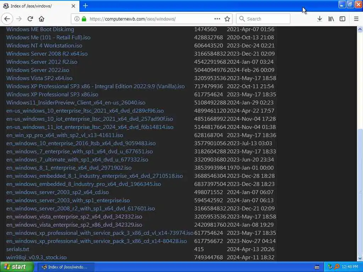Click en_windows_vista_enterprise_sp2_x86_dvd_342329.iso
This screenshot has height=272, width=363.
tap(74, 225)
